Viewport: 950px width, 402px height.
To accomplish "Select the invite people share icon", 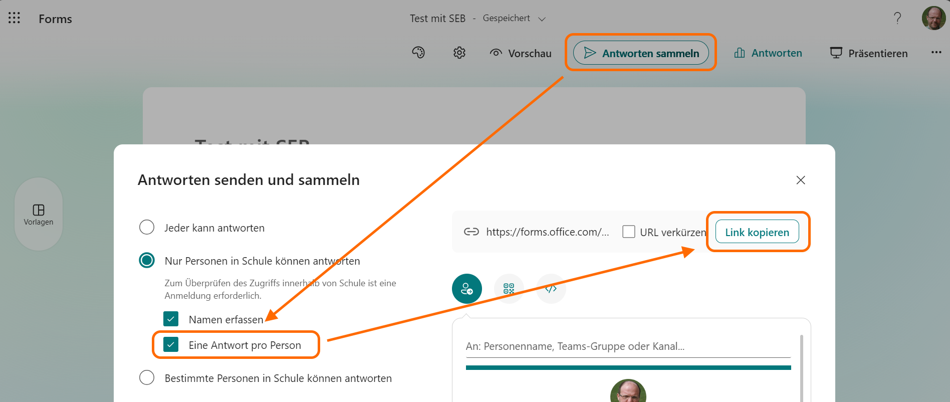I will (466, 289).
